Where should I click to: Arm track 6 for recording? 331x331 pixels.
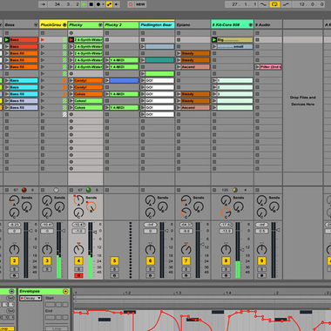tap(150, 275)
